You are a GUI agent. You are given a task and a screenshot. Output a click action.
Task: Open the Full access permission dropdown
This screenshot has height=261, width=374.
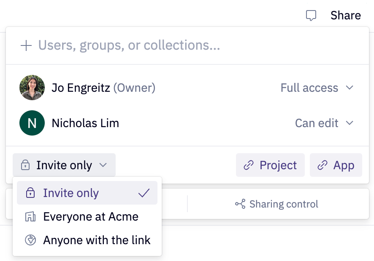[x=317, y=88]
